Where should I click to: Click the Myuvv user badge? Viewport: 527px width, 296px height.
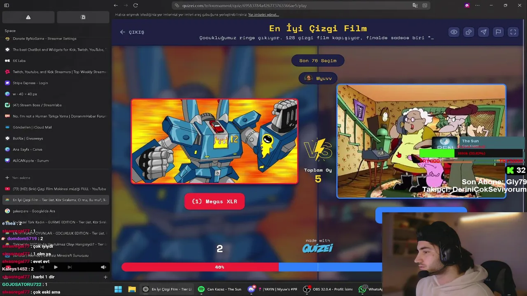tap(318, 78)
